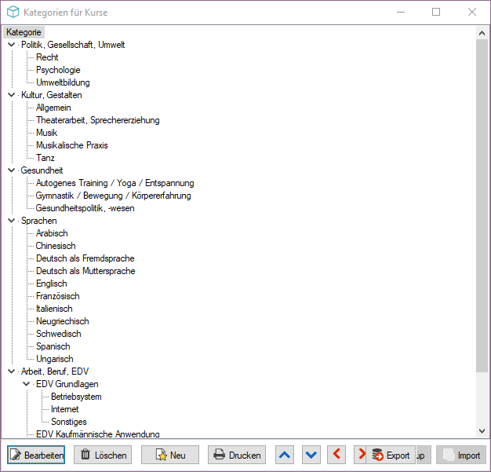Click the Bearbeiten edit button
The image size is (491, 472).
[x=36, y=455]
